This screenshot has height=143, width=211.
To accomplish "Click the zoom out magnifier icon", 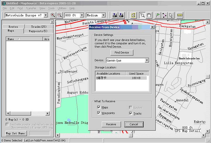I will pyautogui.click(x=60, y=15).
